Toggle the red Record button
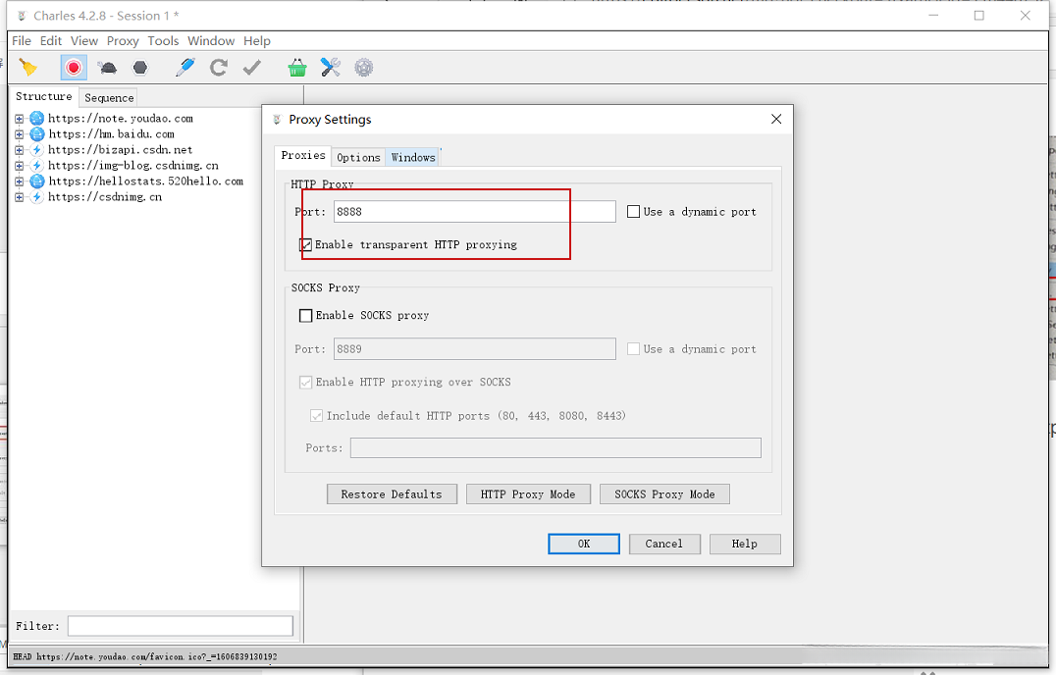The width and height of the screenshot is (1056, 675). [74, 68]
